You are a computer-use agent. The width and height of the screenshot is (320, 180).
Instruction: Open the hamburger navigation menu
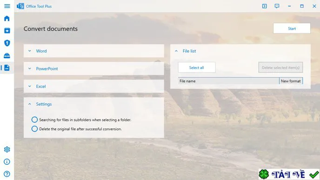click(x=7, y=6)
